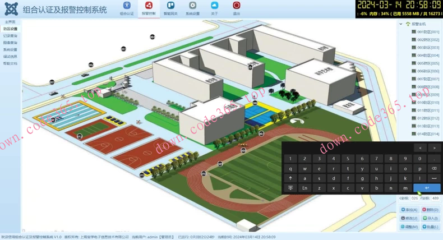
Task: Click the red 退出 exit icon
Action: pyautogui.click(x=237, y=6)
